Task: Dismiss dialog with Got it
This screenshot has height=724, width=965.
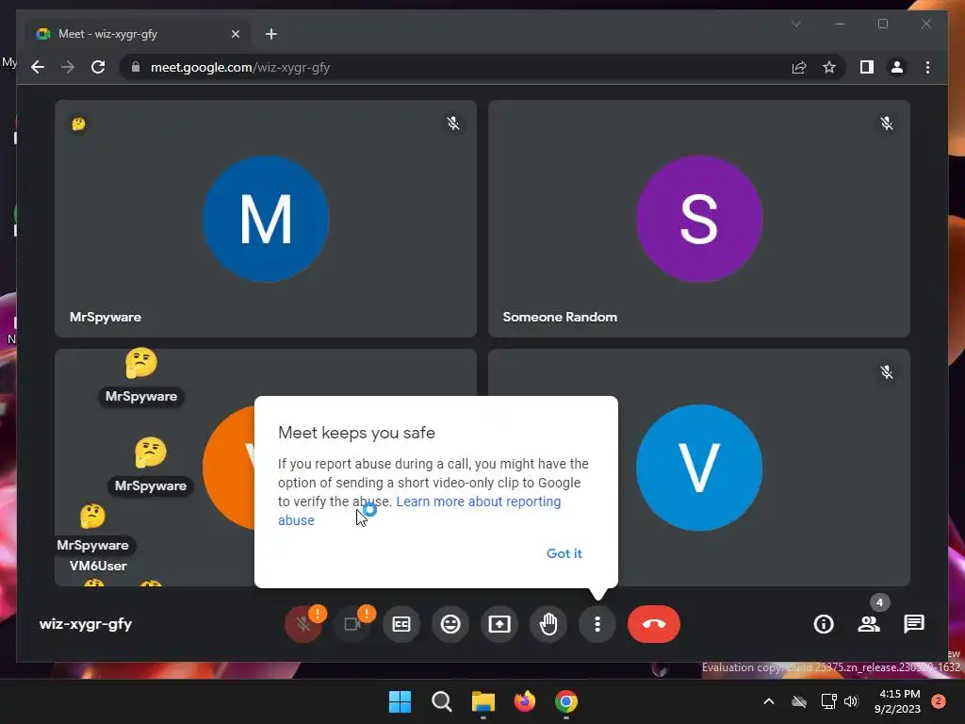Action: [x=564, y=552]
